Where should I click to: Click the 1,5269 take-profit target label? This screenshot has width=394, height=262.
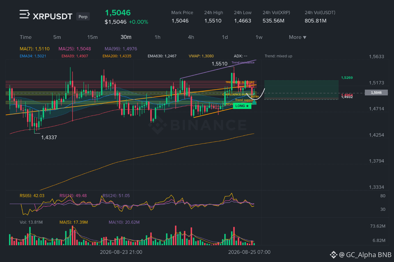(x=347, y=78)
